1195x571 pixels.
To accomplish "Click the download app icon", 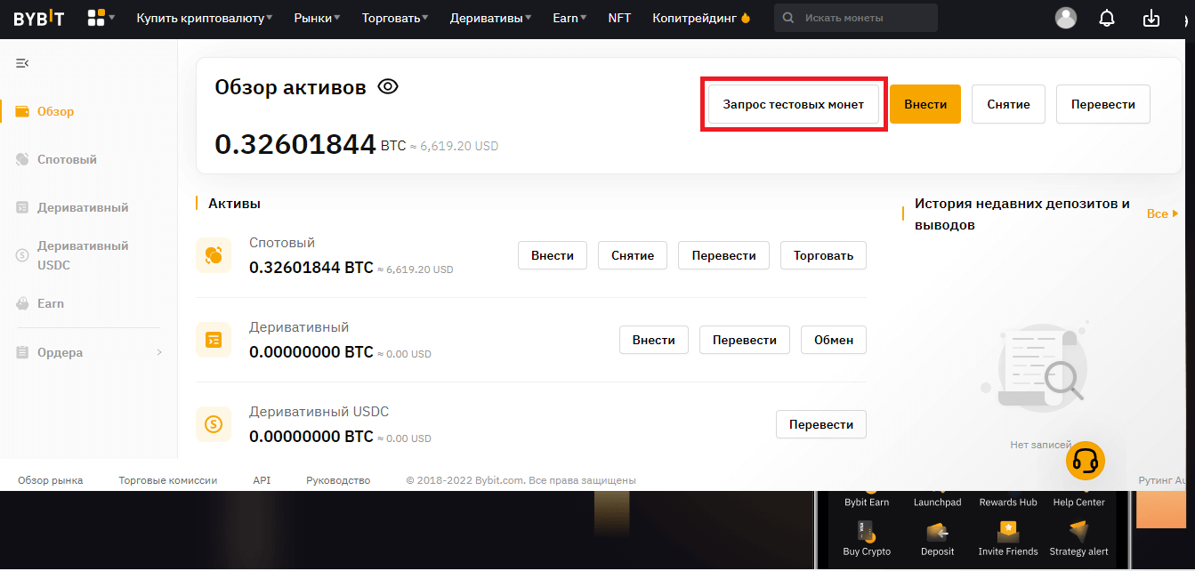I will click(x=1151, y=18).
